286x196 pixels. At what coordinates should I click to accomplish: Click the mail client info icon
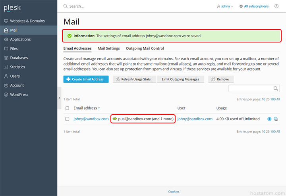pyautogui.click(x=269, y=119)
